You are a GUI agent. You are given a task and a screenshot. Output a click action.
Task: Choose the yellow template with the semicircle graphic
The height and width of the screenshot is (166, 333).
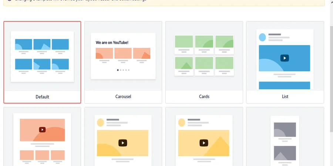(x=123, y=136)
